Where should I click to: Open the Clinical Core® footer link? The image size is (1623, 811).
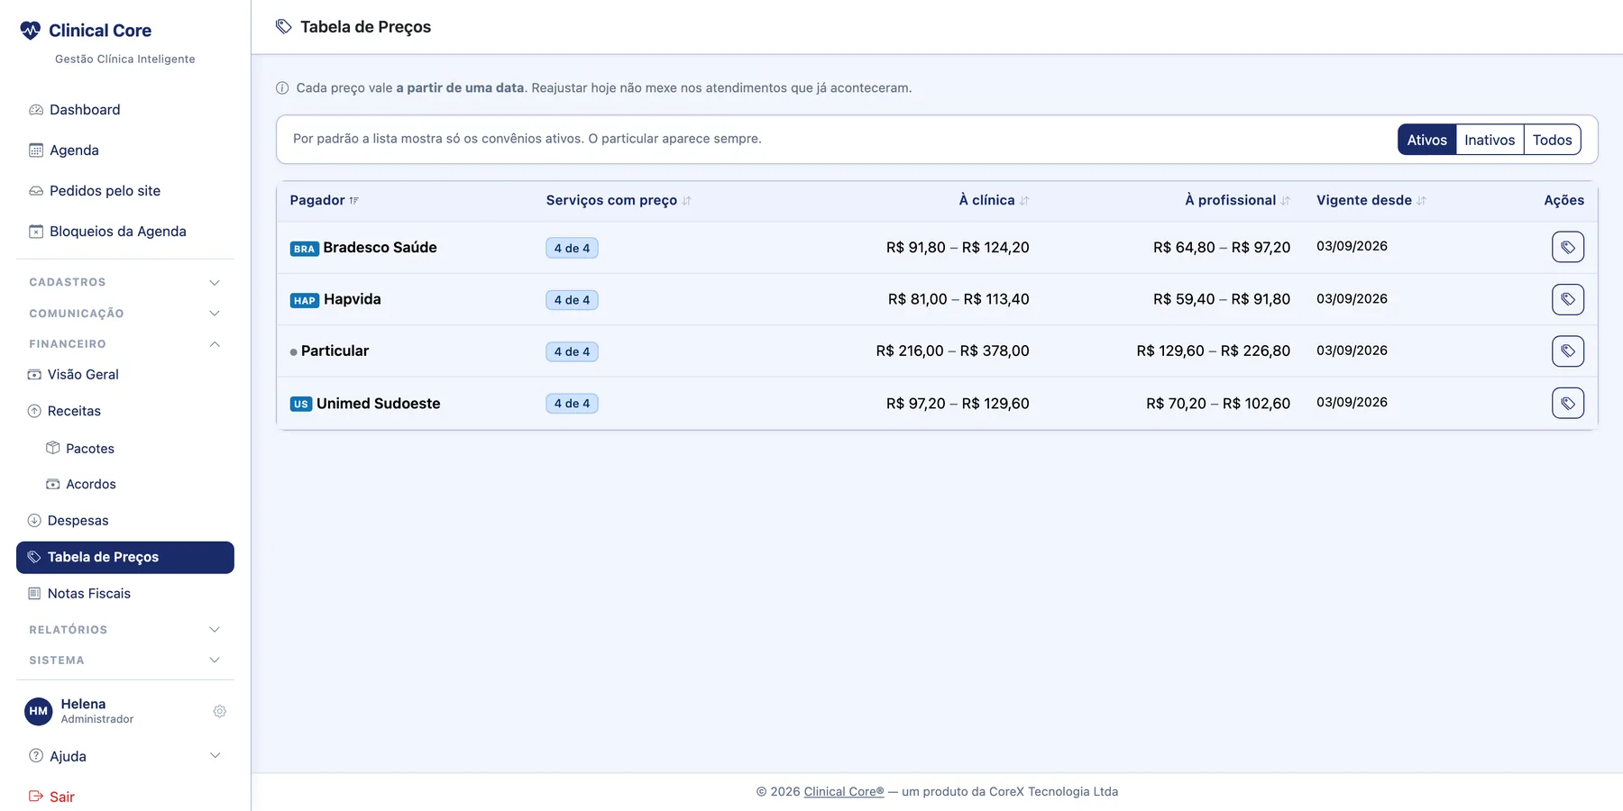coord(844,792)
